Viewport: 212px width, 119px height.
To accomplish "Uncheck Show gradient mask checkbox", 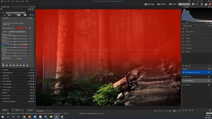I will click(x=3, y=28).
